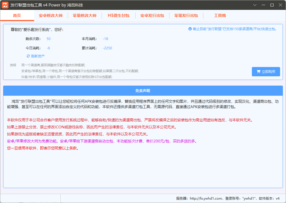Click the 立即购买 purchase button
Viewport: 286px width, 203px height.
[x=266, y=72]
